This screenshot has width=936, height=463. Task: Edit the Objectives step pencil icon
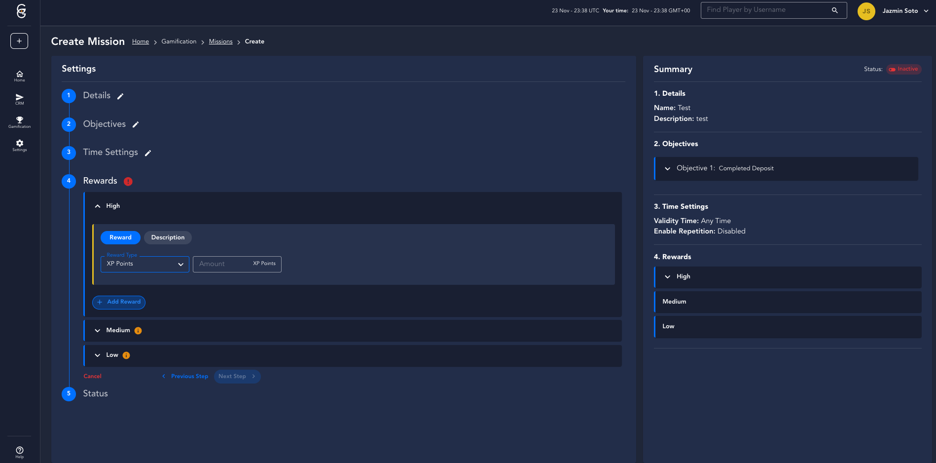click(x=136, y=124)
